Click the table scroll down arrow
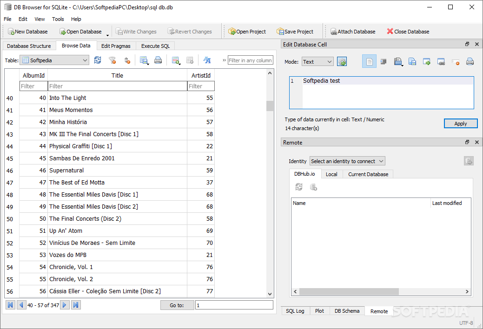 pos(270,294)
